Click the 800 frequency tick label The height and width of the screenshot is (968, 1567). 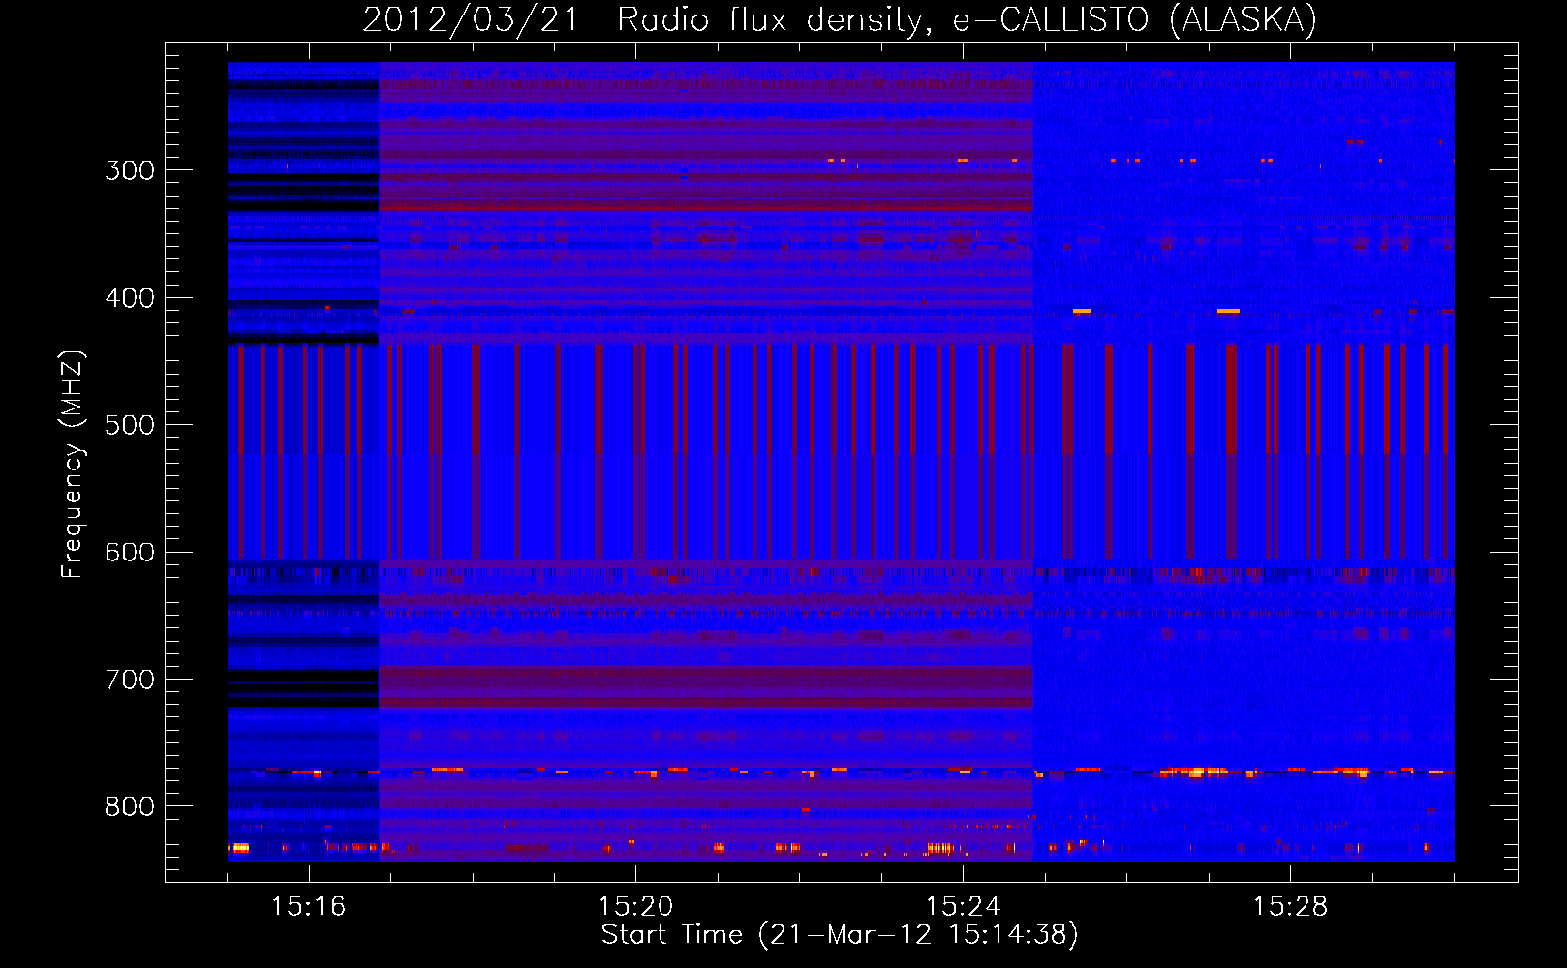(130, 806)
